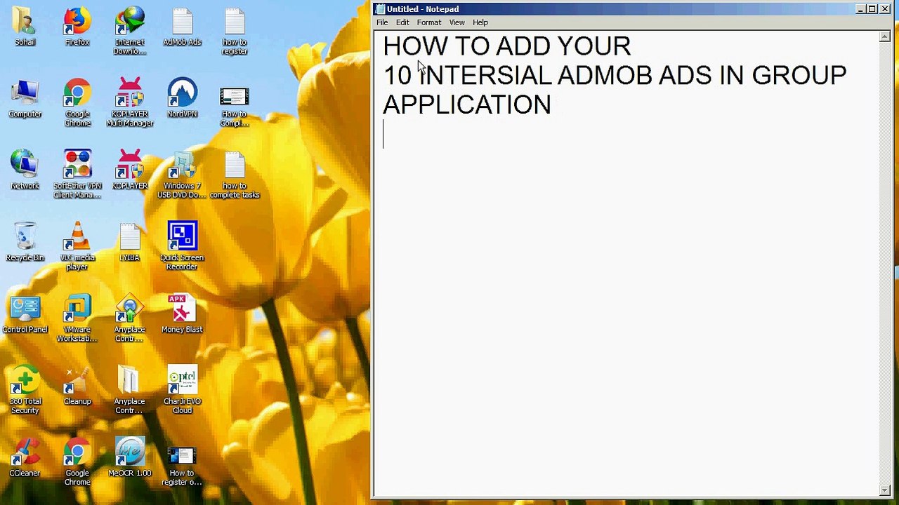The height and width of the screenshot is (505, 899).
Task: Click the word 'APPLICATION' in Notepad
Action: click(467, 105)
